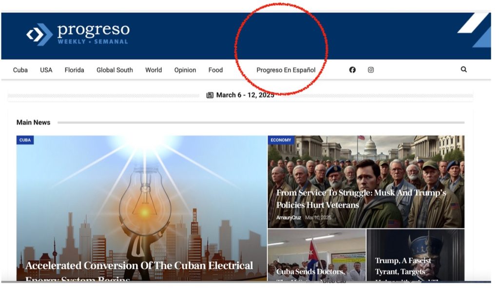This screenshot has width=499, height=293.
Task: Click the Progreso Weekly logo
Action: 78,34
